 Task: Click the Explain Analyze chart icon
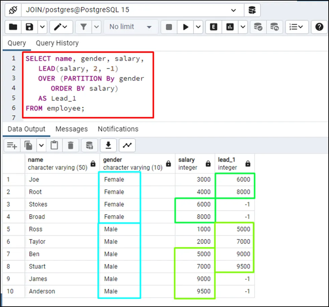point(230,27)
